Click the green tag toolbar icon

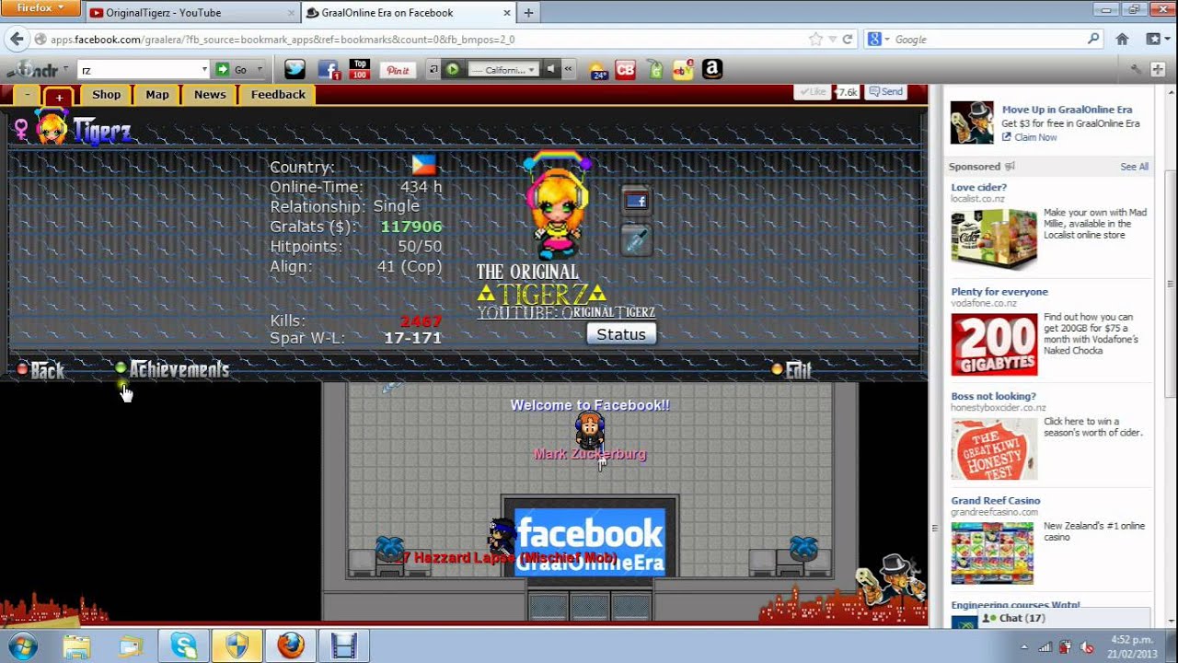click(655, 69)
